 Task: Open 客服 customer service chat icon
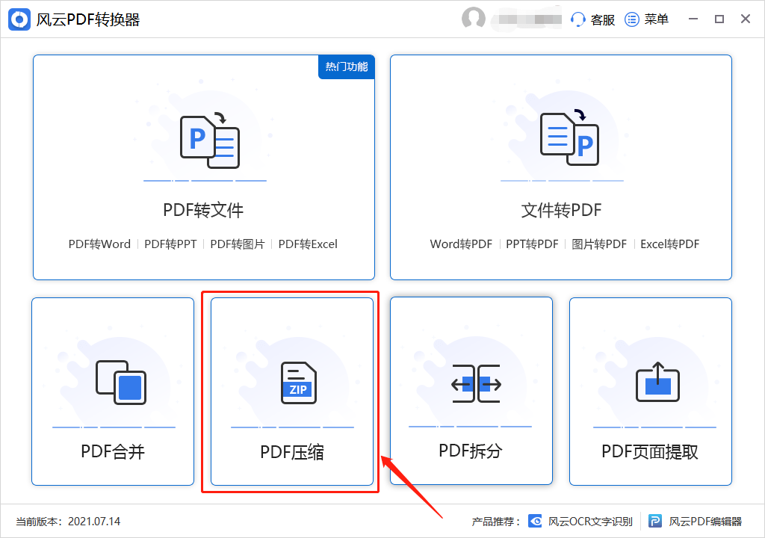(x=578, y=19)
